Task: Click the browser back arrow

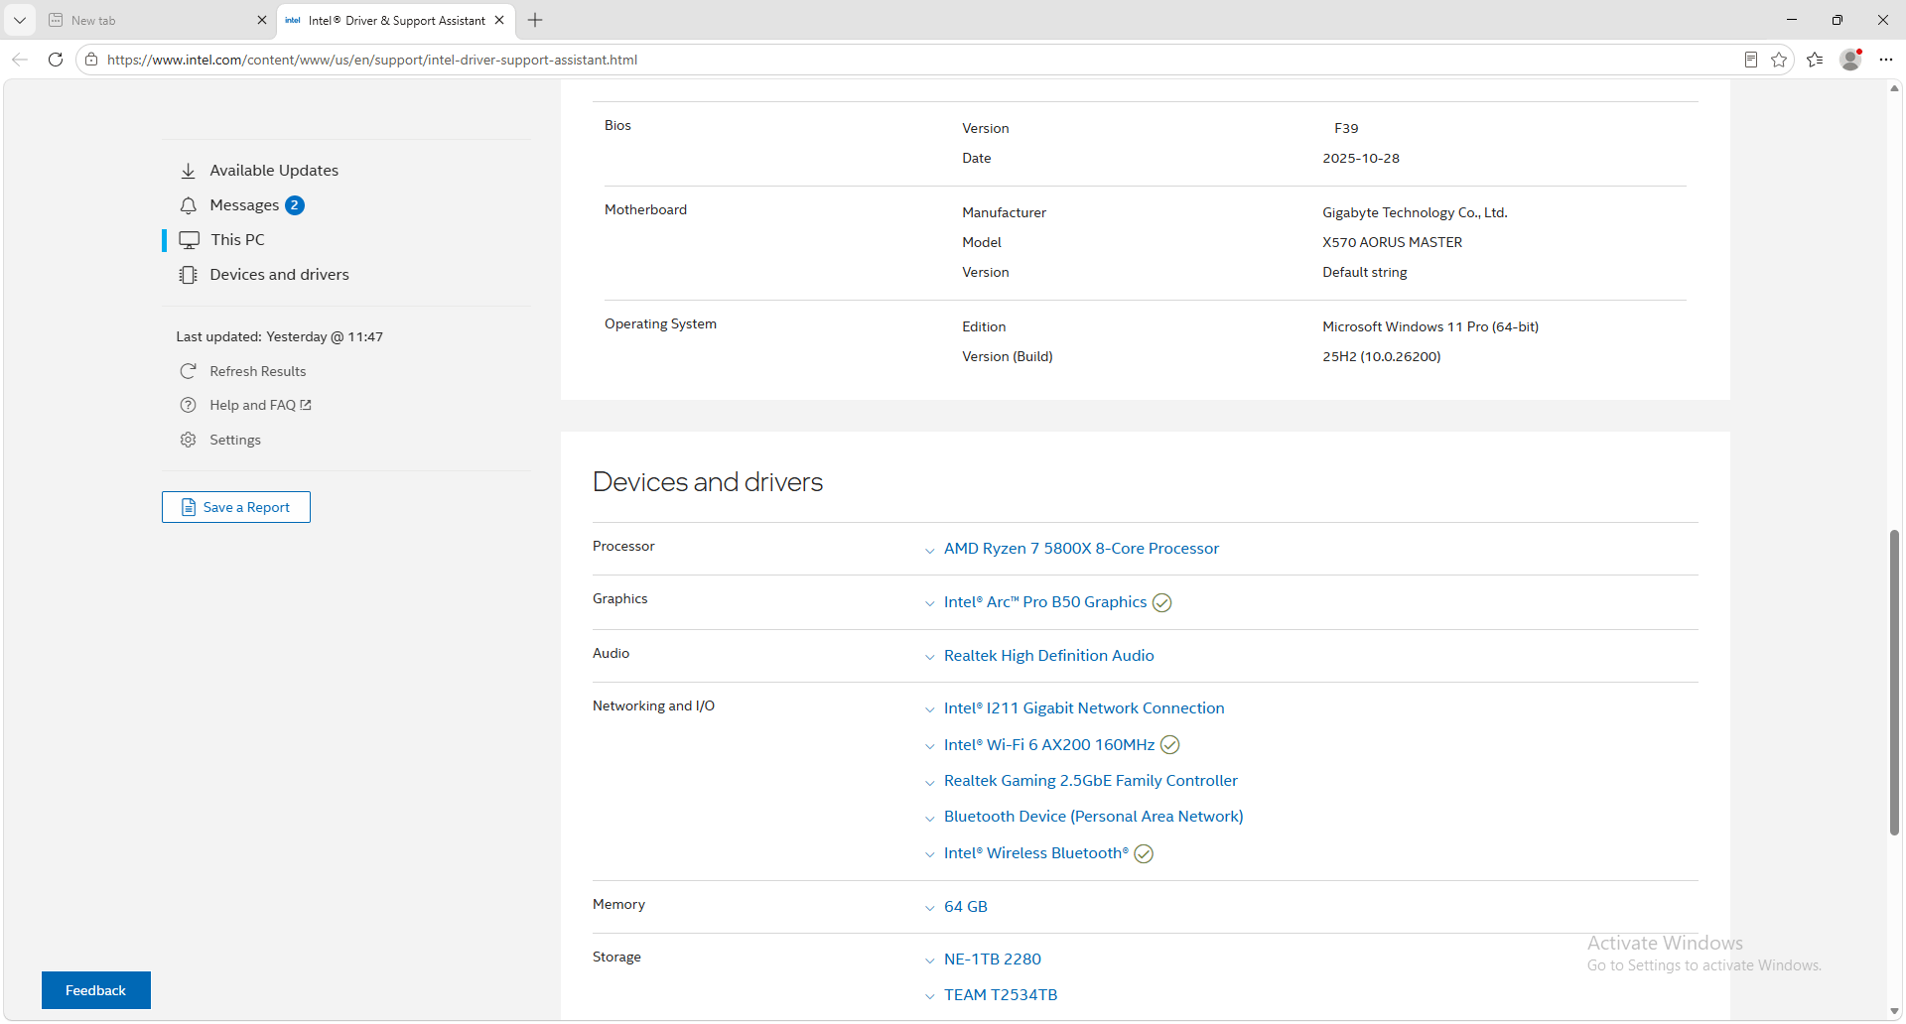Action: 20,60
